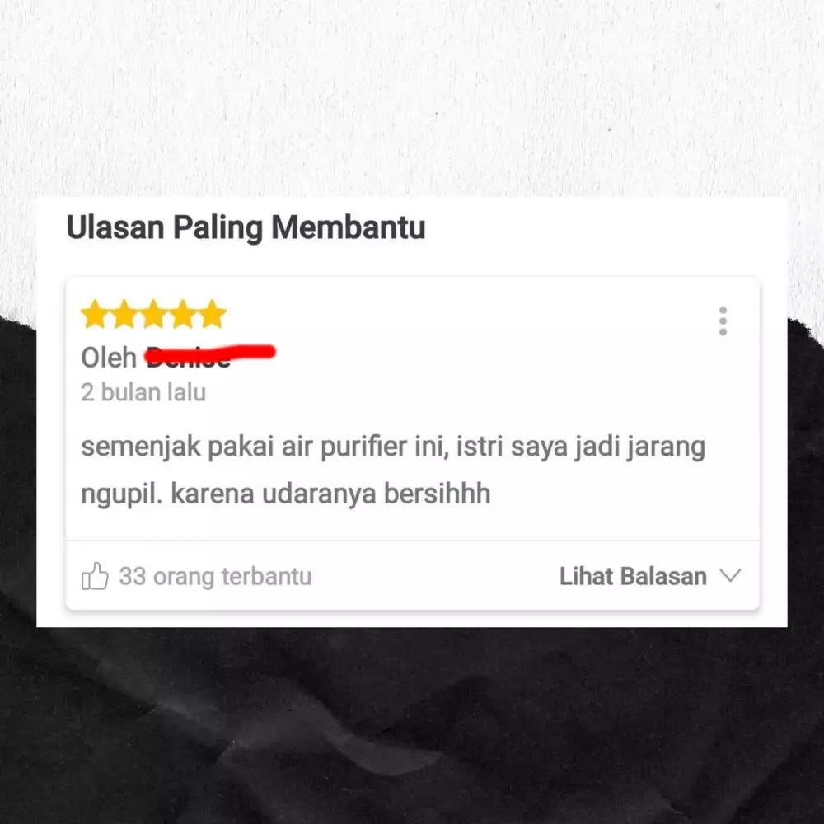Click the thumbs-up helpful icon
824x824 pixels.
click(x=95, y=576)
